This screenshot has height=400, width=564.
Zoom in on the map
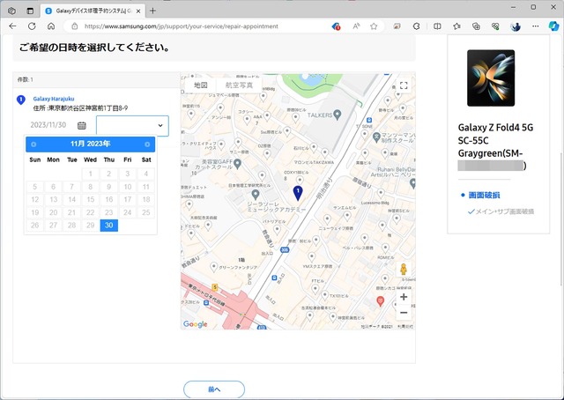click(x=404, y=297)
